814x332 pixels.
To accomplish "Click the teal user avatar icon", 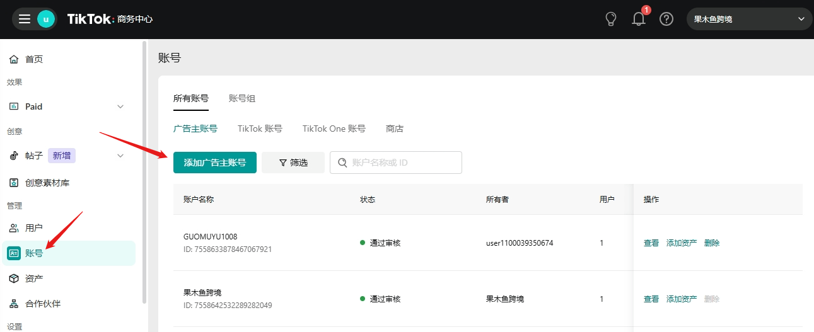I will (46, 19).
